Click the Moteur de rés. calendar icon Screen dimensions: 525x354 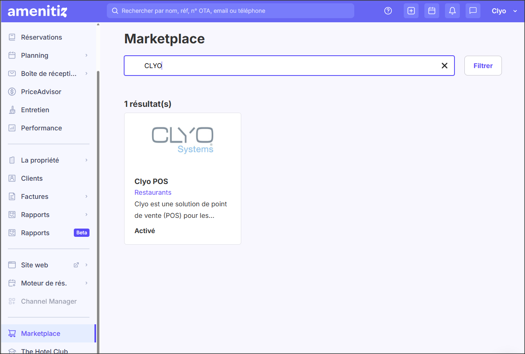tap(12, 283)
